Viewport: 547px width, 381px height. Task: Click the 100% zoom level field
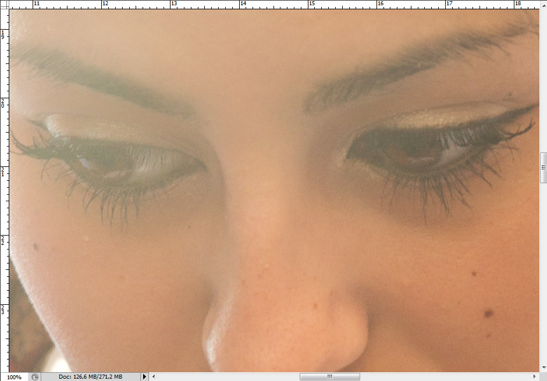point(14,377)
